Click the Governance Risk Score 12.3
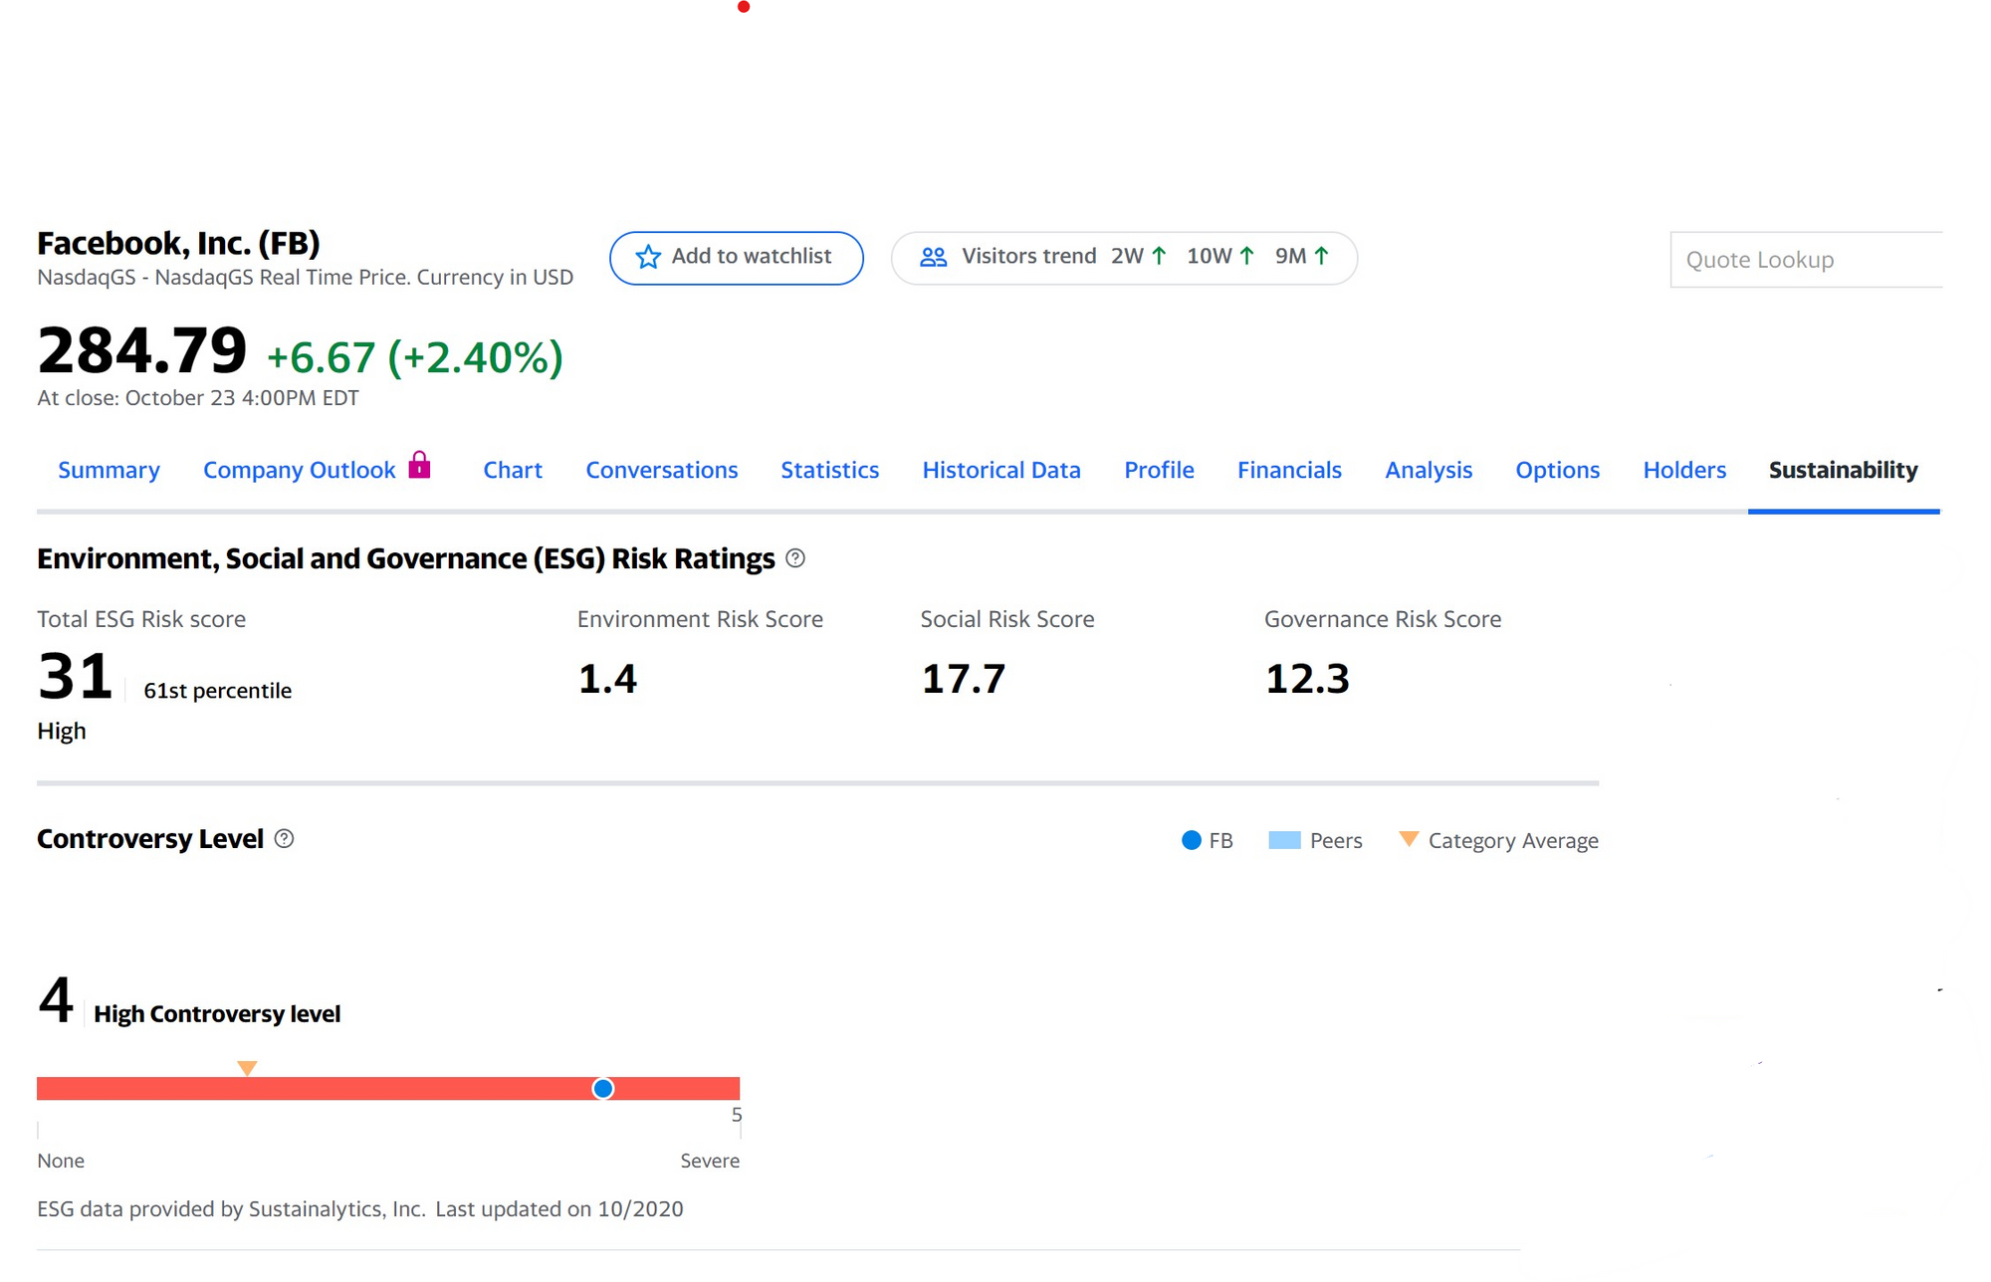1991x1282 pixels. [1307, 679]
